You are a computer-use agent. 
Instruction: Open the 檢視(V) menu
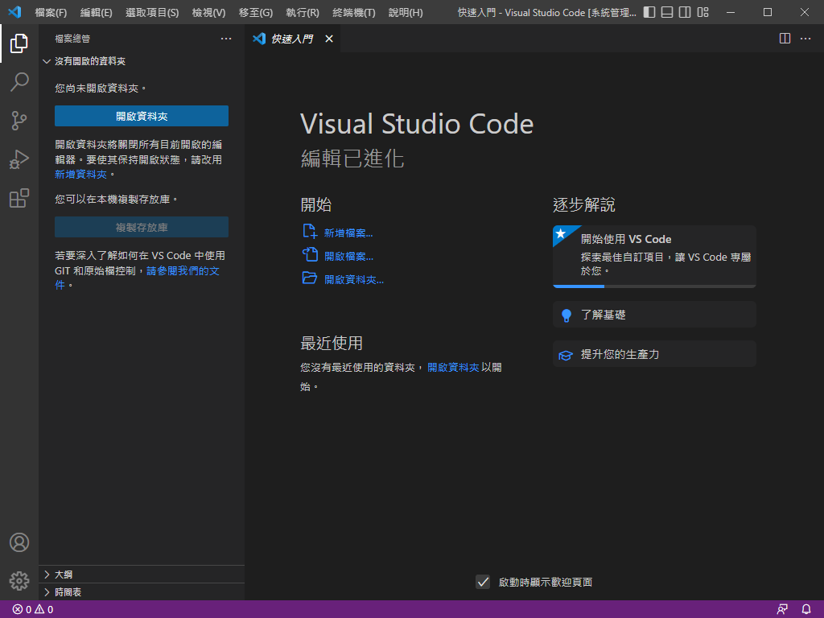click(208, 12)
